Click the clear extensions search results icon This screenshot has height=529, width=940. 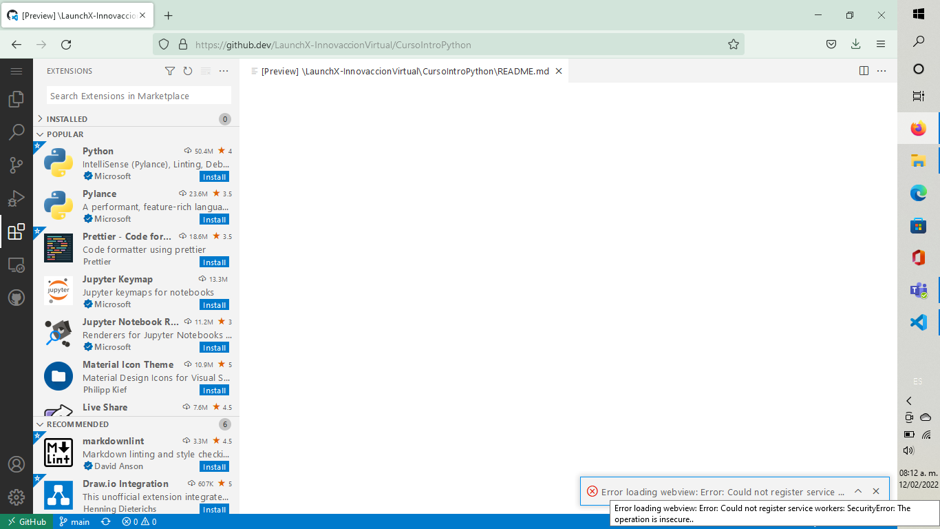[x=206, y=71]
